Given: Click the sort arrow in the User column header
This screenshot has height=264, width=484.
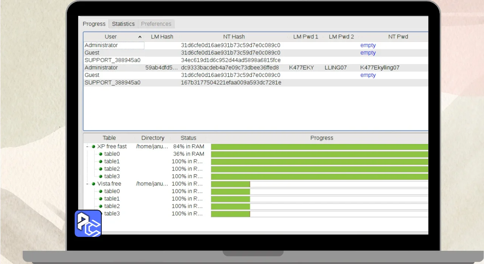Looking at the screenshot, I should click(x=140, y=37).
